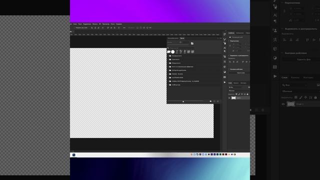Expand the first brush folder in the list
The height and width of the screenshot is (180, 320).
(168, 55)
